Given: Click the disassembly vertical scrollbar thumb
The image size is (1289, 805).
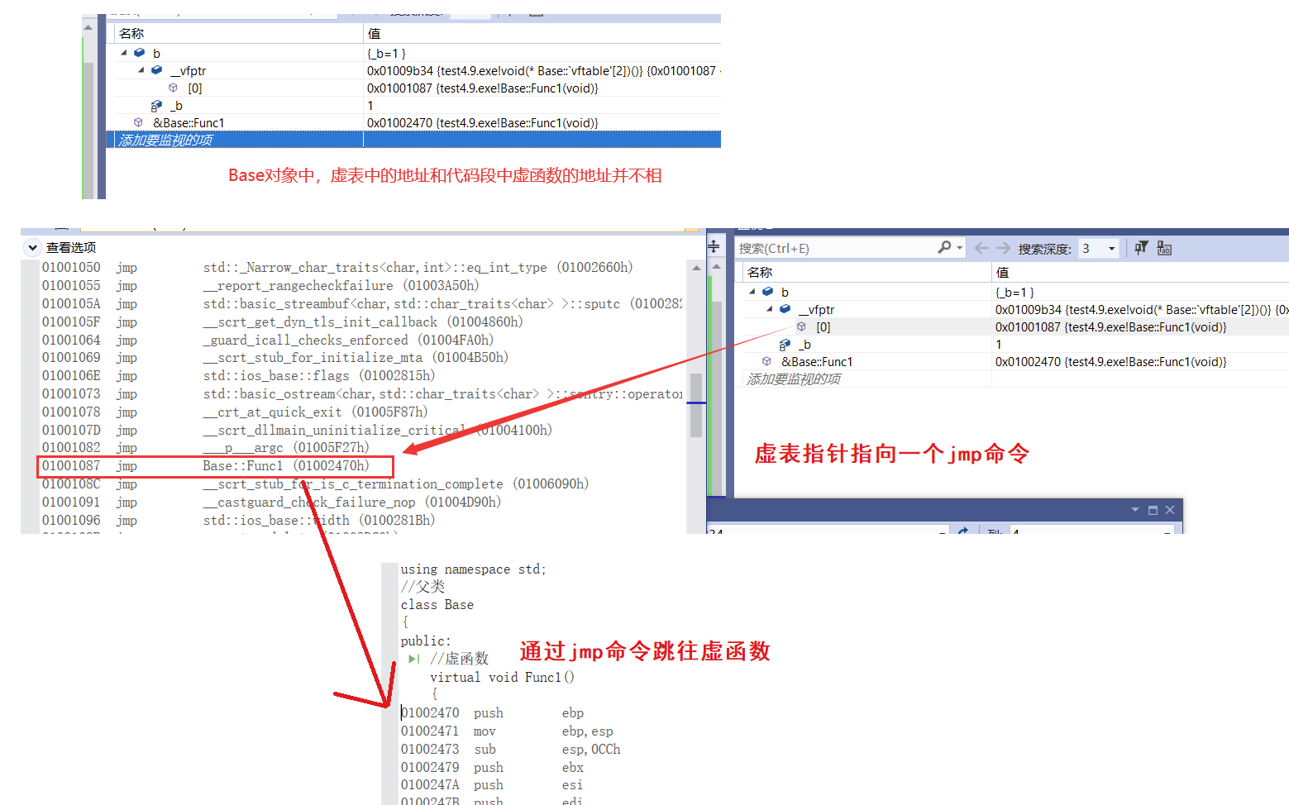Looking at the screenshot, I should pyautogui.click(x=696, y=405).
